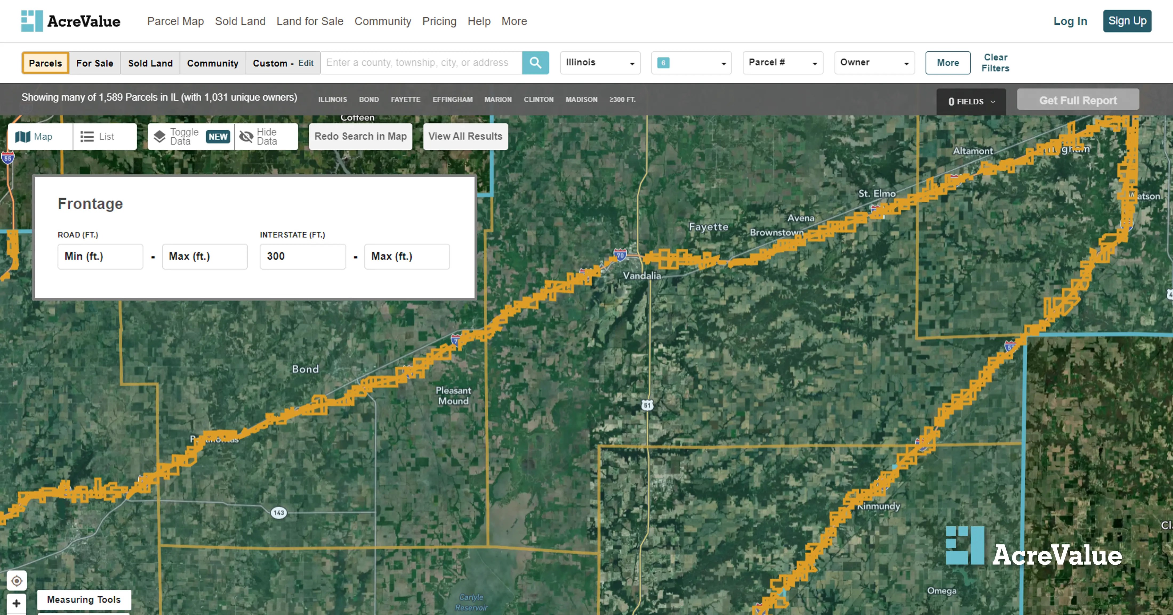Expand the 0 Fields dropdown
This screenshot has width=1173, height=615.
click(x=971, y=101)
